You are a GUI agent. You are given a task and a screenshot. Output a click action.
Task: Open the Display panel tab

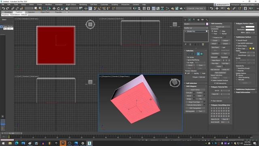(202, 20)
